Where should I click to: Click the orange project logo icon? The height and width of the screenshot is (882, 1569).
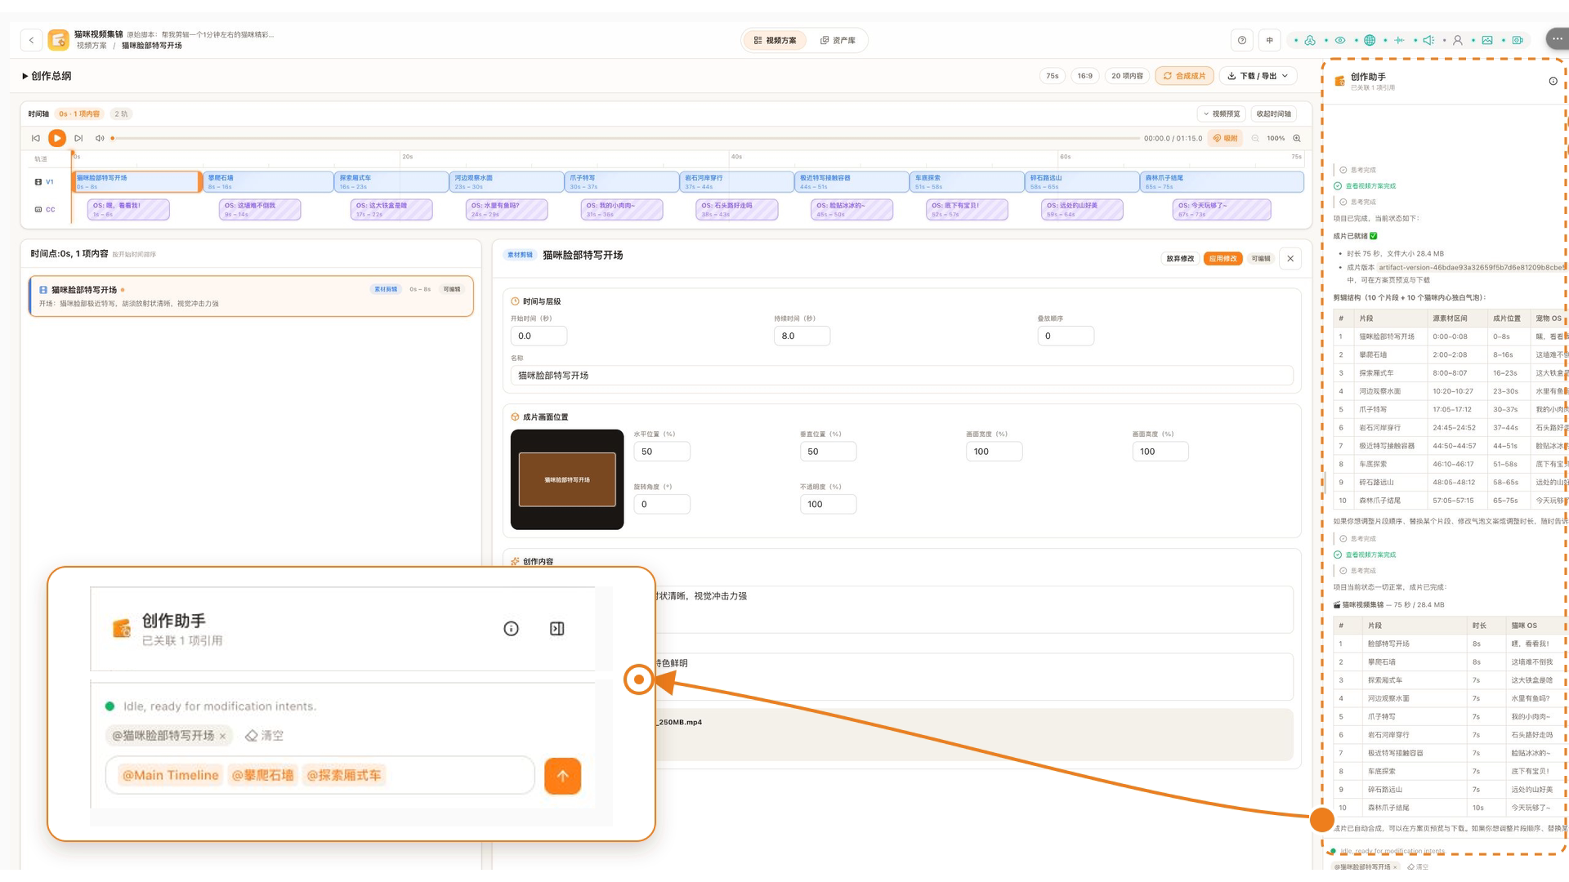tap(58, 40)
